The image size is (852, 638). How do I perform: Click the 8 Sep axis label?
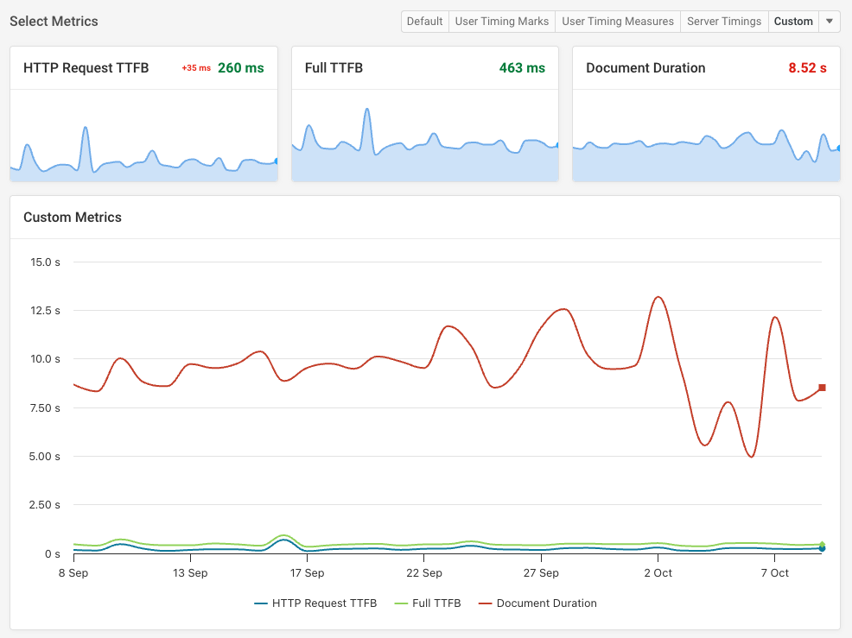[x=73, y=573]
